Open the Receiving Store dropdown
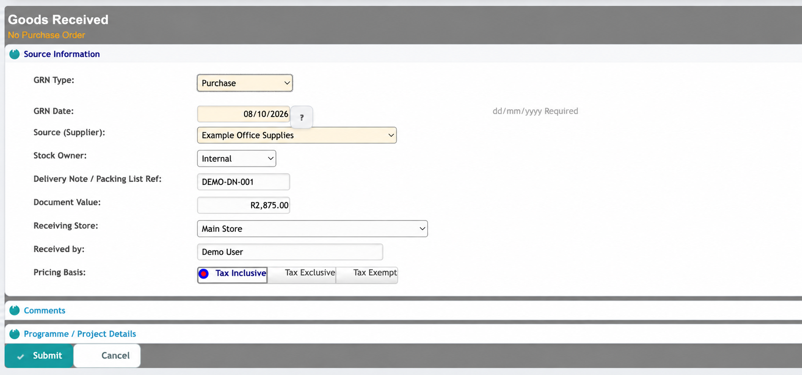The image size is (802, 375). [x=312, y=229]
